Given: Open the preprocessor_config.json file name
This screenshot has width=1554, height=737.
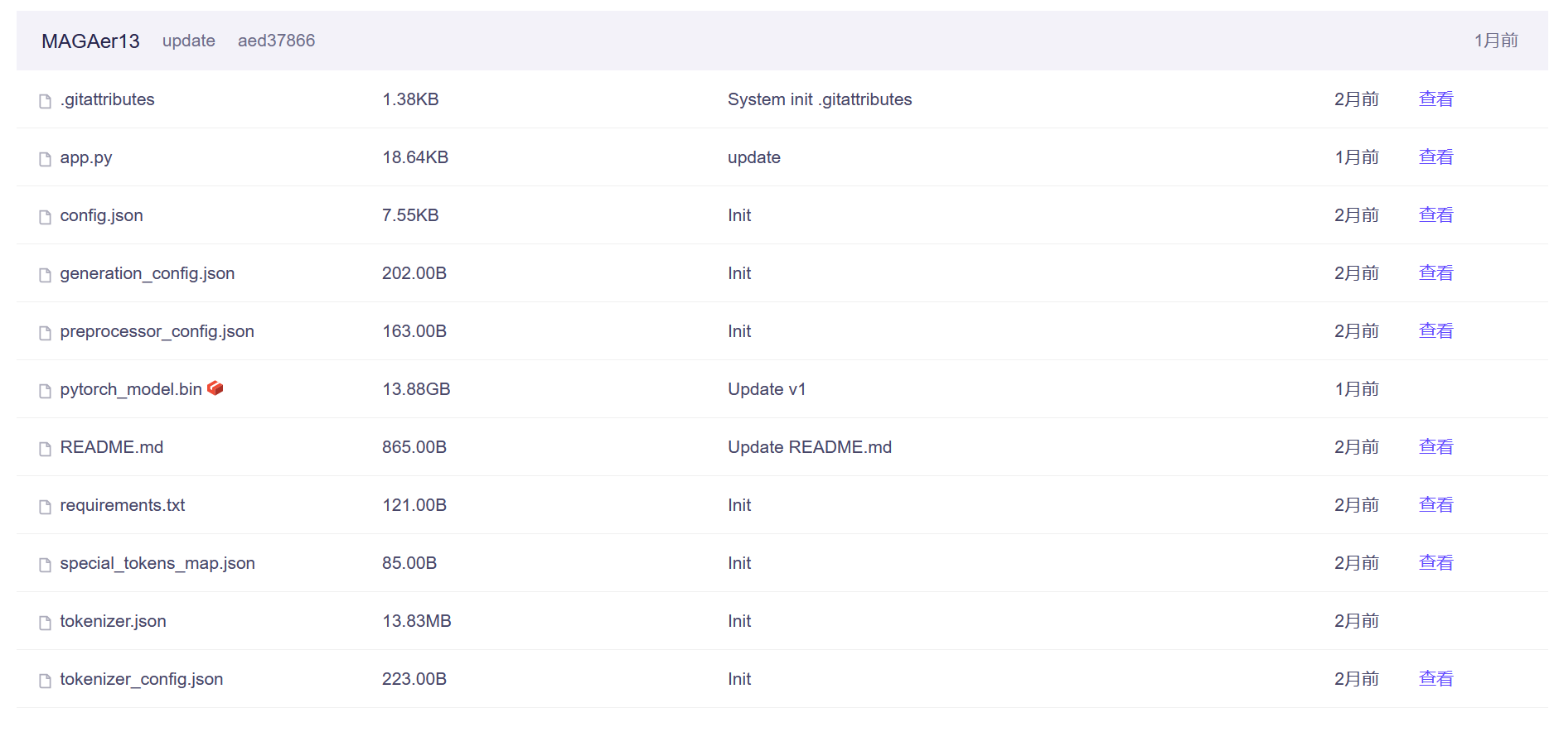Looking at the screenshot, I should point(157,331).
